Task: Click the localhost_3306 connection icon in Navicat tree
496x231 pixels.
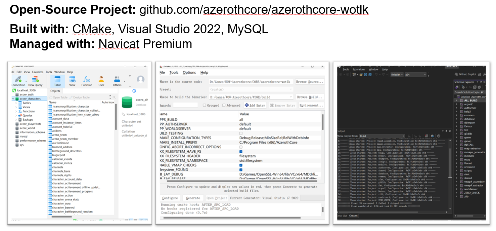Action: (x=14, y=90)
